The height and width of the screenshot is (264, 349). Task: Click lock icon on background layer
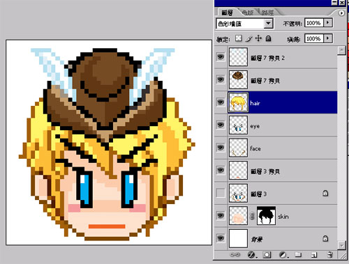(325, 238)
